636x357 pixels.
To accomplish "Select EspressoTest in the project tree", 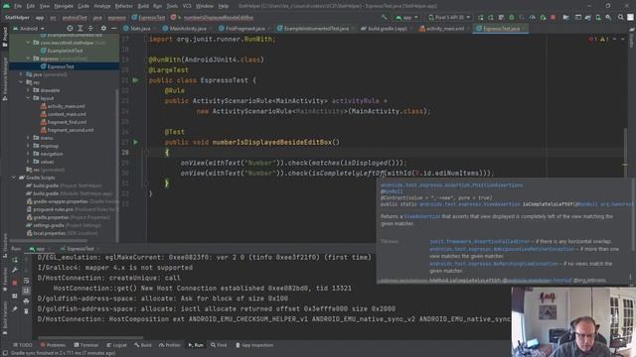I will click(x=61, y=66).
